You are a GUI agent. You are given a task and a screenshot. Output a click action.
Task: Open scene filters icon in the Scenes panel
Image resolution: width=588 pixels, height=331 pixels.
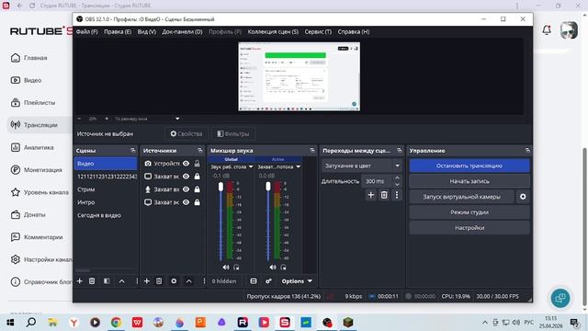click(107, 281)
